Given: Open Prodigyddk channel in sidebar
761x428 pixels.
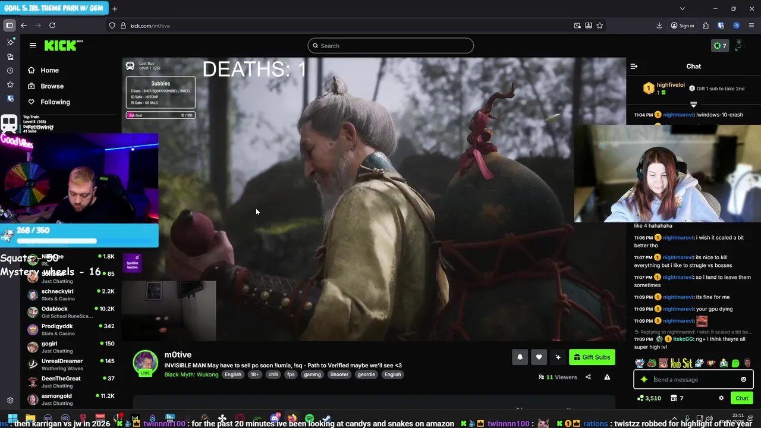Looking at the screenshot, I should [x=71, y=329].
